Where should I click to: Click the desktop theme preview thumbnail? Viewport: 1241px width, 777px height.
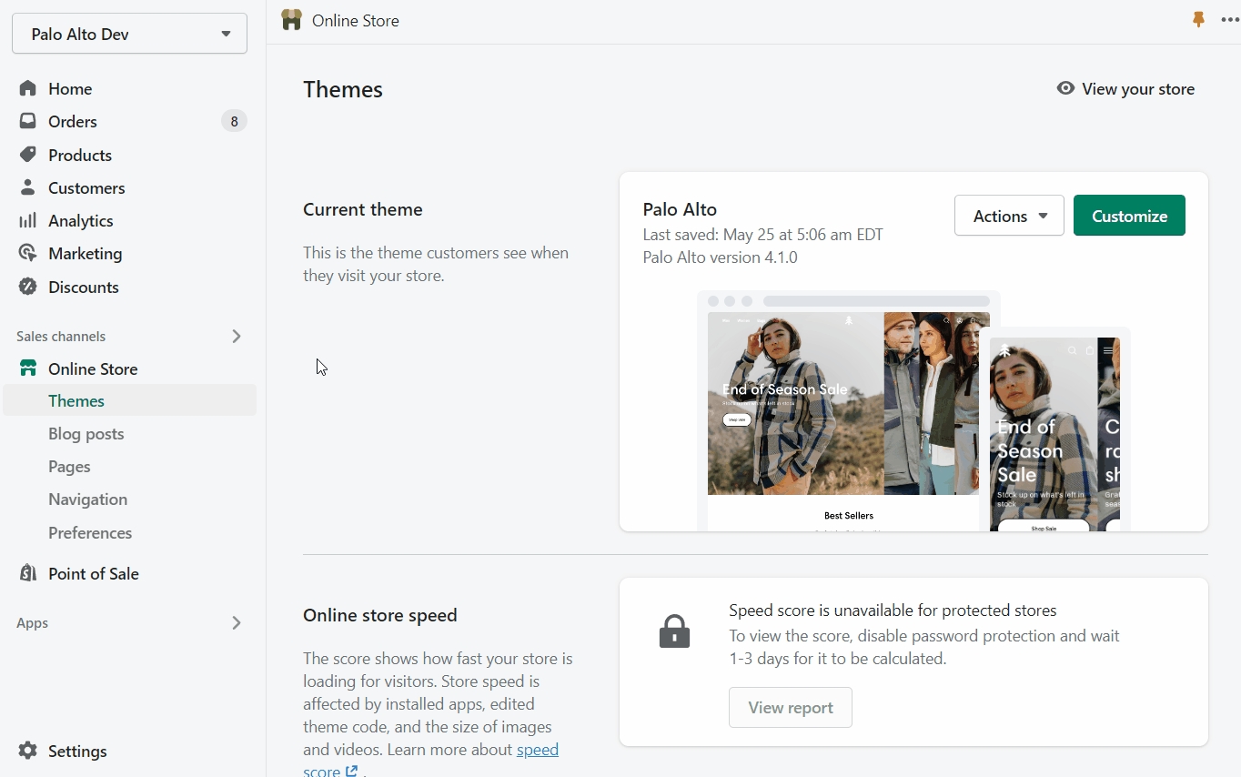pyautogui.click(x=842, y=409)
